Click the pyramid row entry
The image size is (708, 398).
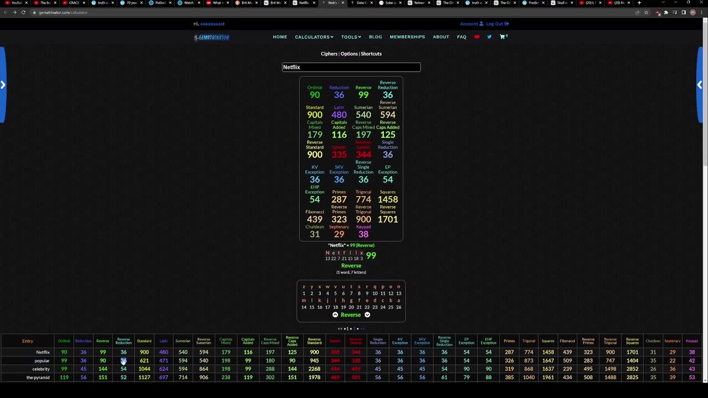38,378
